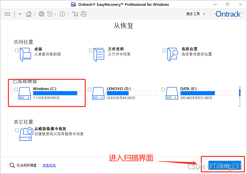Check the 桌面 checkbox

click(17, 50)
